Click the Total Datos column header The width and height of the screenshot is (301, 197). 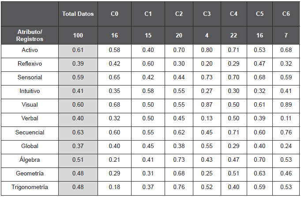coord(78,14)
